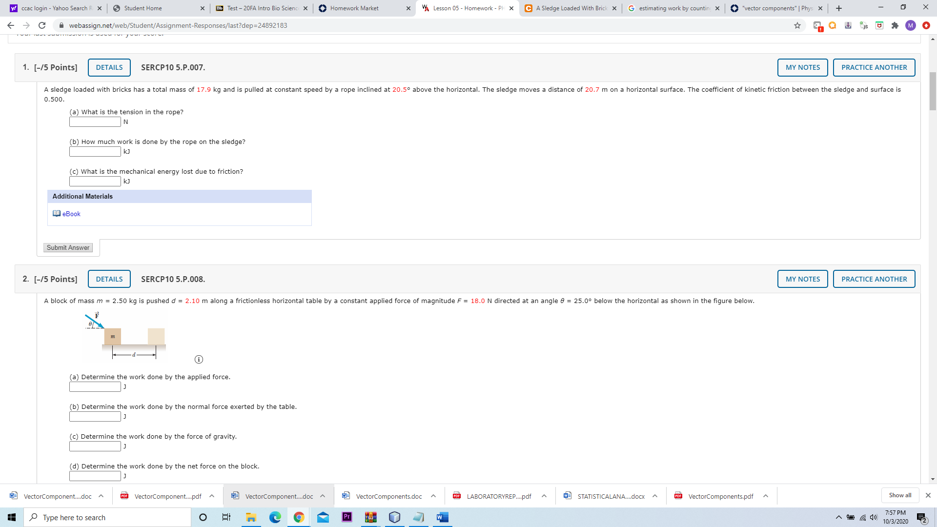Click the tension answer field in newtons
Screen dimensions: 937x527
point(95,122)
